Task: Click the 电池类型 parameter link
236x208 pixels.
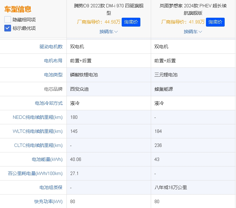Action: [x=53, y=75]
